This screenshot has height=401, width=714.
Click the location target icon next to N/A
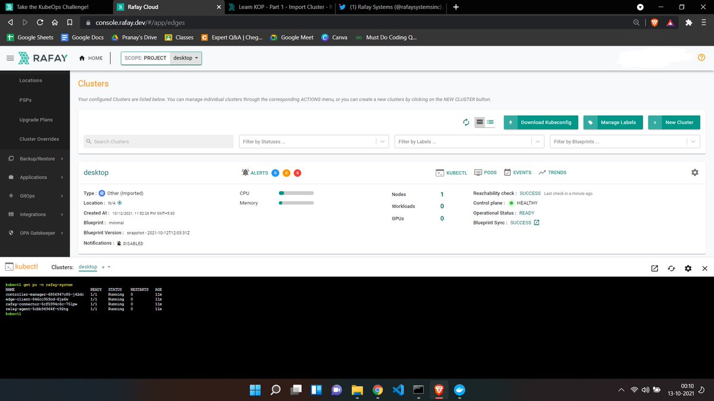pos(120,203)
